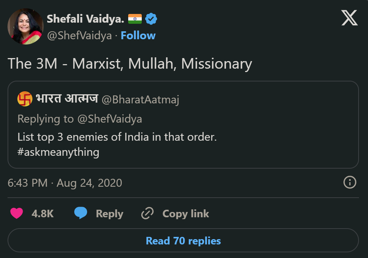The height and width of the screenshot is (258, 368).
Task: Click the info circle icon
Action: coord(350,183)
